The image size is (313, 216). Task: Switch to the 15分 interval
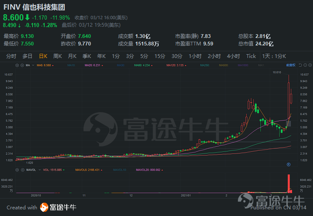[160, 56]
